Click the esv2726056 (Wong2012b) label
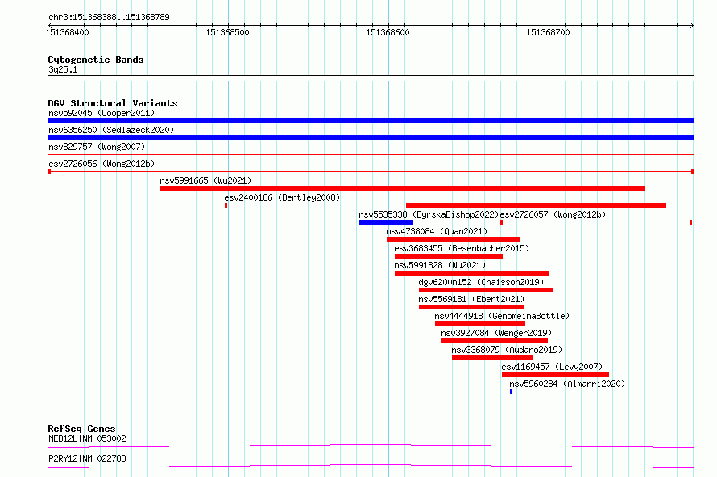The height and width of the screenshot is (477, 717). pyautogui.click(x=102, y=164)
